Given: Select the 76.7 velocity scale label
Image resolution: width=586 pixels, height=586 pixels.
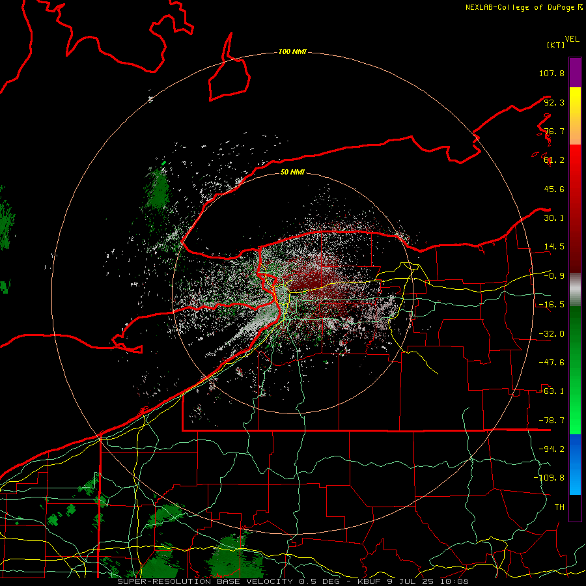Looking at the screenshot, I should click(x=554, y=131).
